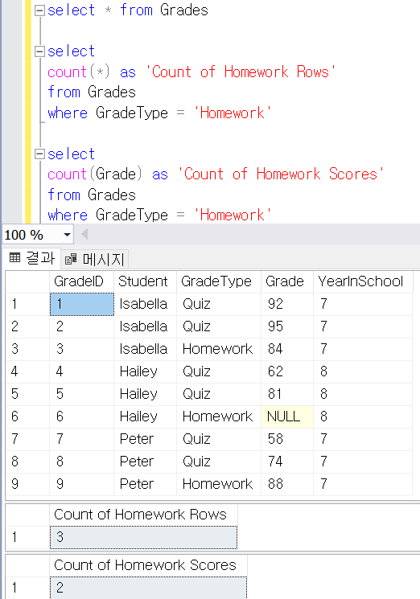This screenshot has height=599, width=420.
Task: Click Isabella's Homework GradeType cell
Action: [x=218, y=349]
